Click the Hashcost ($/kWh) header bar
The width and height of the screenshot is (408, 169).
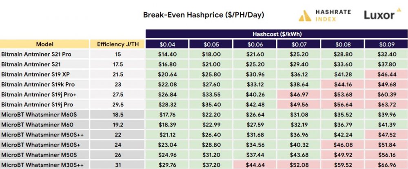pos(277,34)
